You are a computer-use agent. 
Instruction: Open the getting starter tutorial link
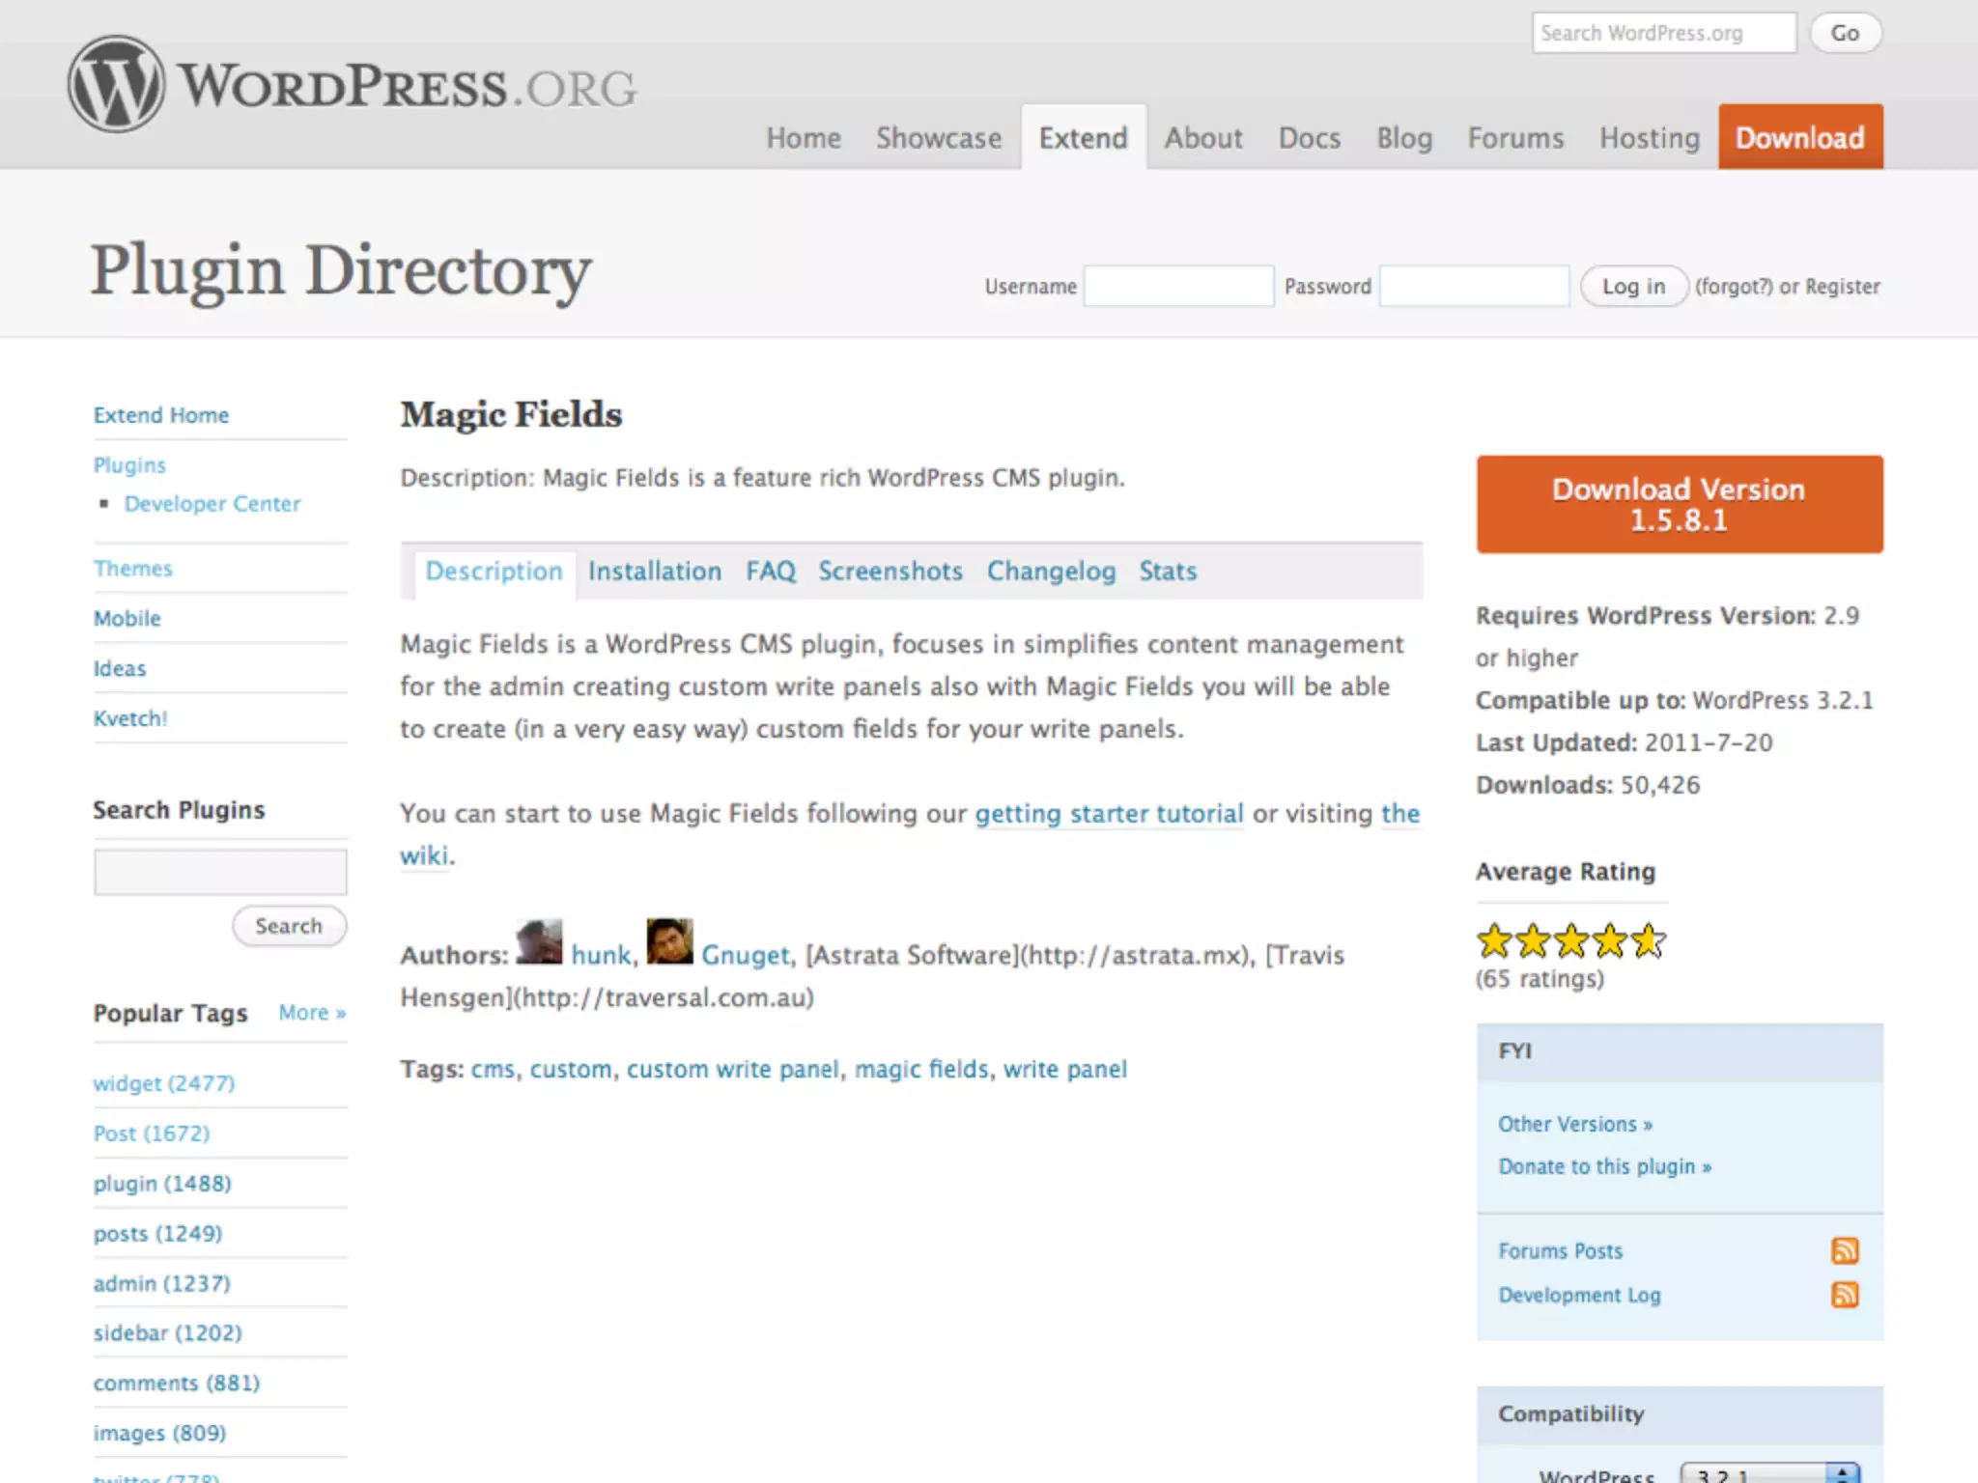pos(1108,813)
